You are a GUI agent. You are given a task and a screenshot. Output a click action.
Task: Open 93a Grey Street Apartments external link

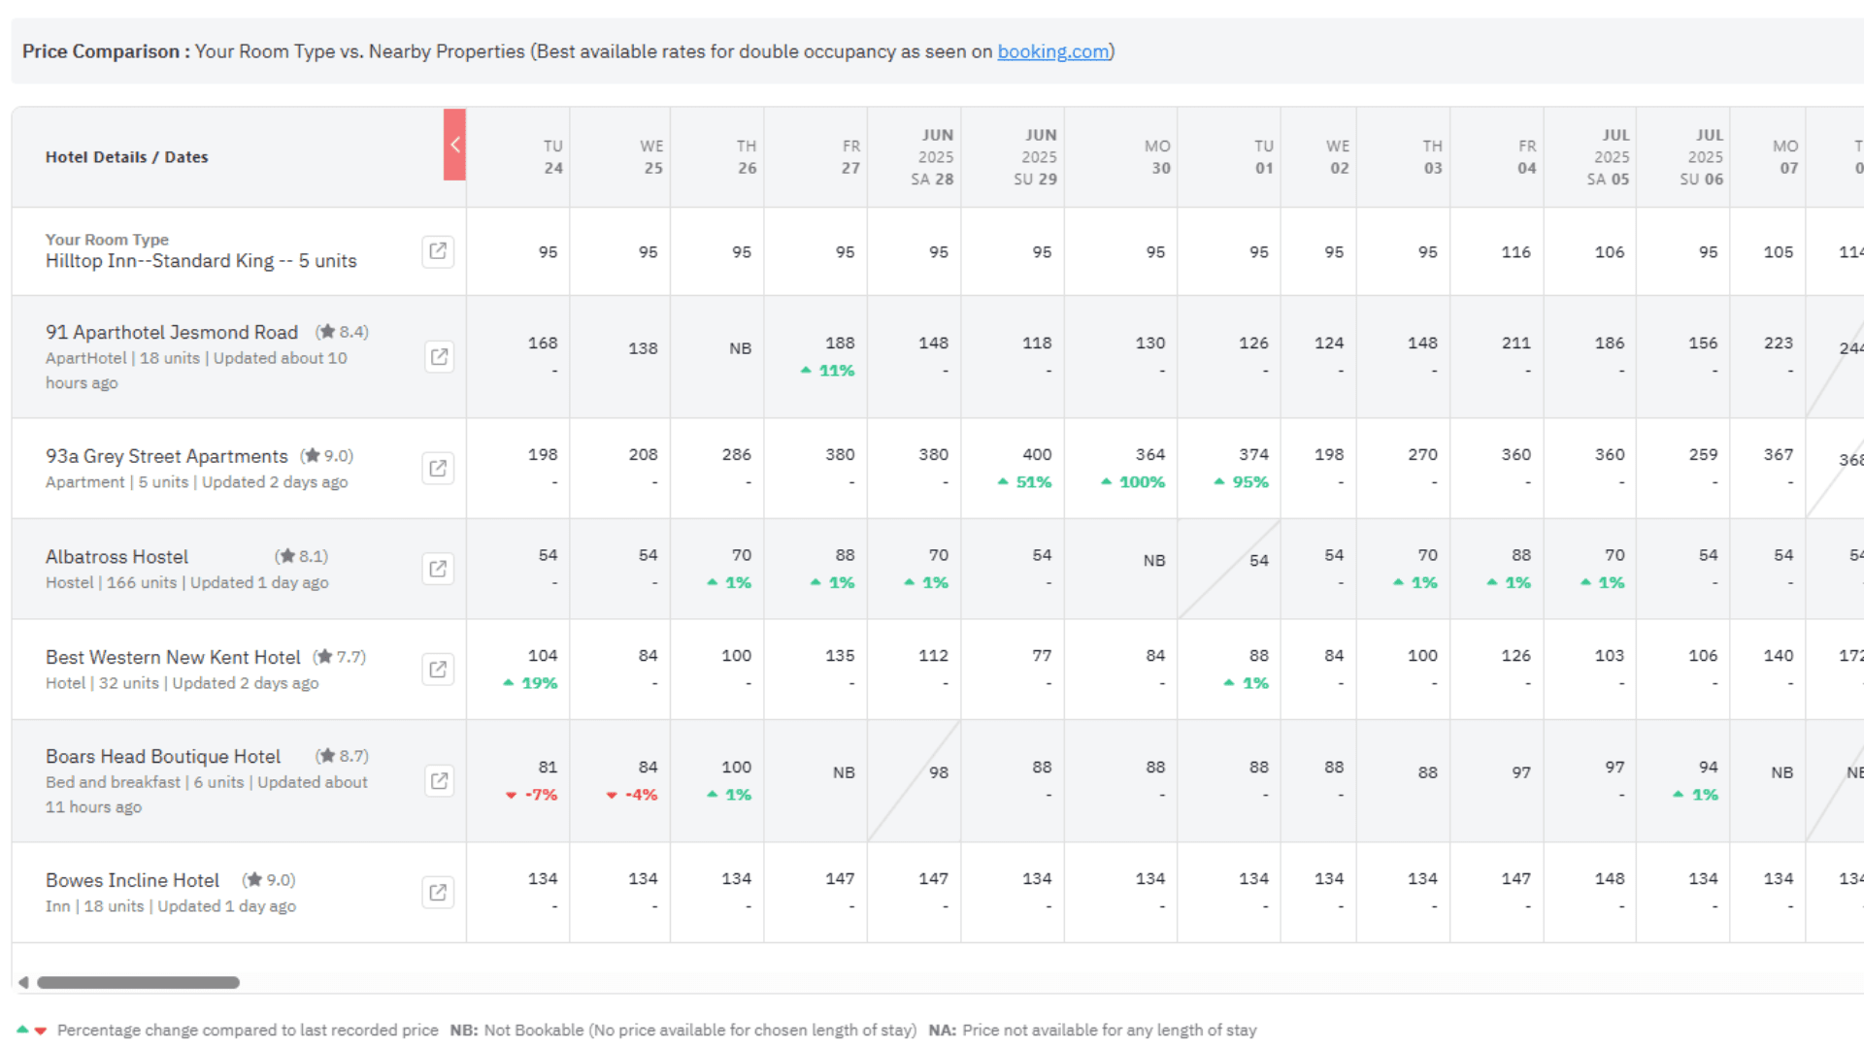click(438, 469)
